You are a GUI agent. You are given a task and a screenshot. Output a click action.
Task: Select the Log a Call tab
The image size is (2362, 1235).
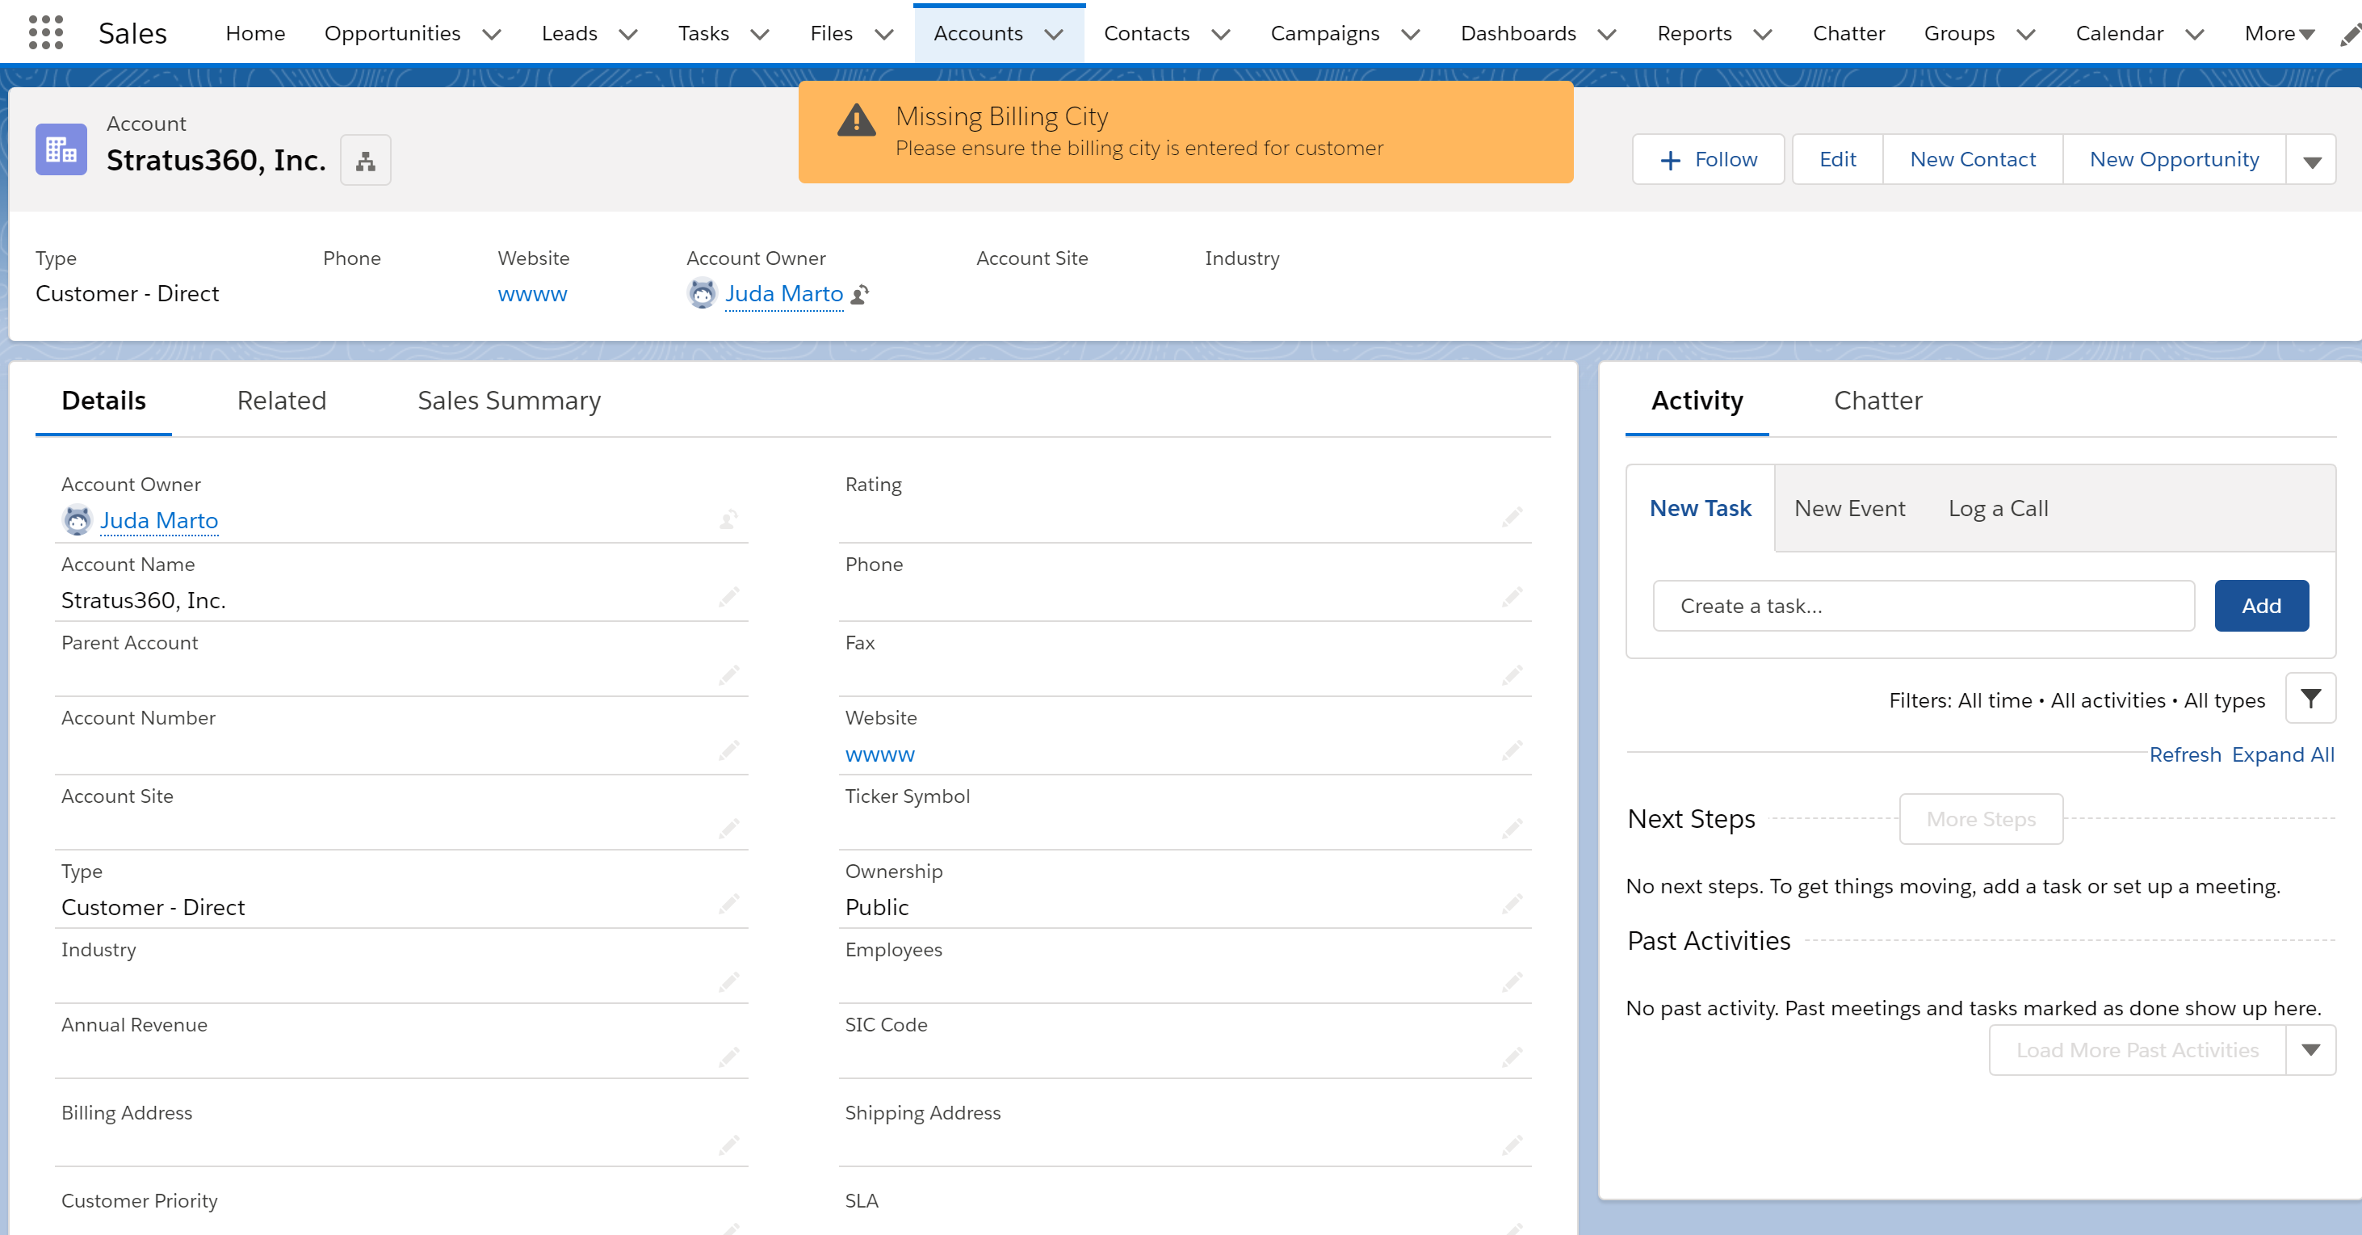coord(1997,508)
